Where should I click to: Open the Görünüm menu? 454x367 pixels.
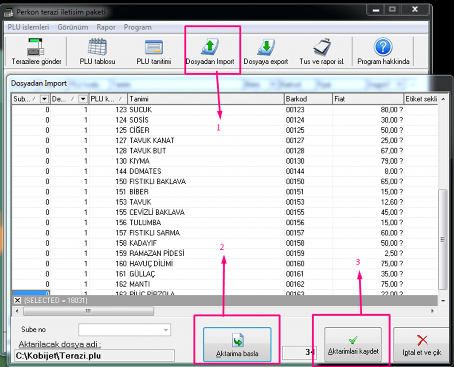(x=73, y=27)
